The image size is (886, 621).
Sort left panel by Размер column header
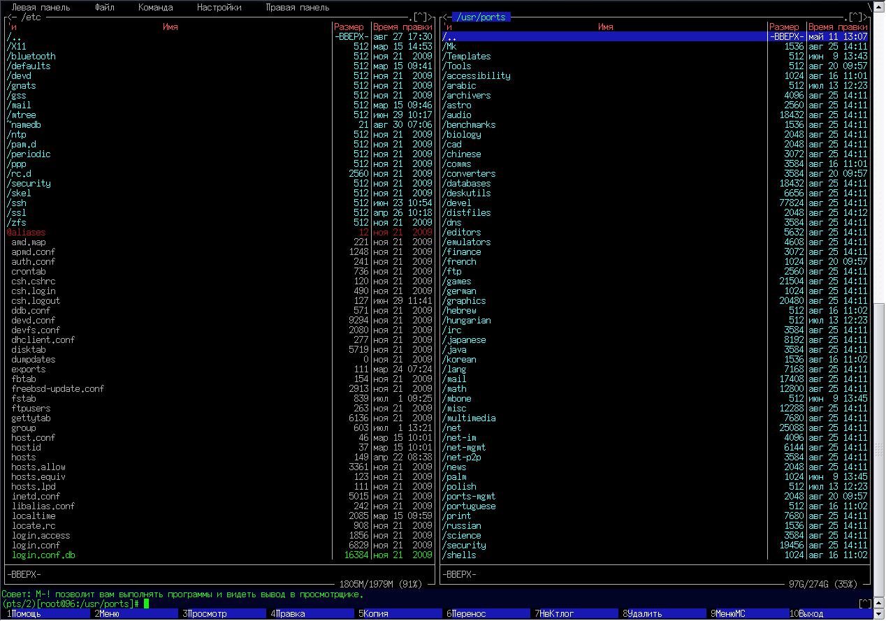(x=349, y=27)
